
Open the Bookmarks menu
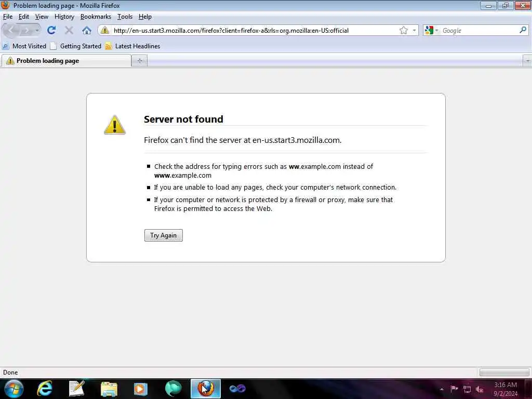click(96, 17)
